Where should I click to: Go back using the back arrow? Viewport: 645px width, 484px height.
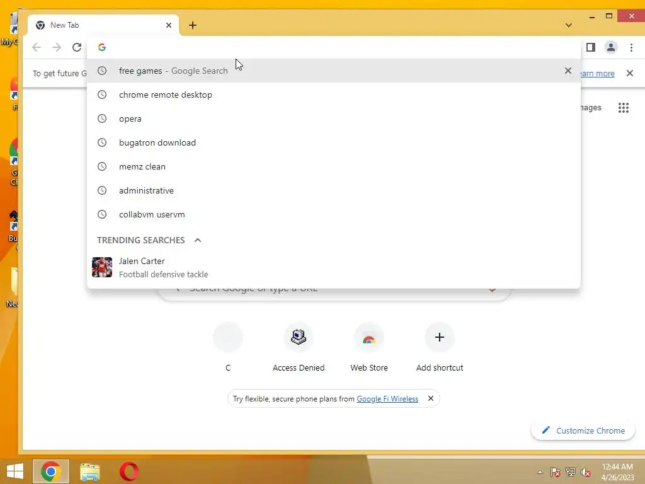[x=37, y=47]
